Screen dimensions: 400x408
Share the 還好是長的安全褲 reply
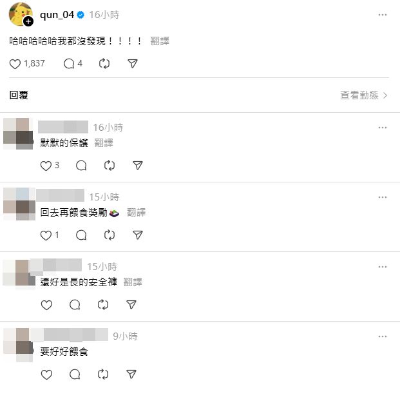click(x=131, y=305)
